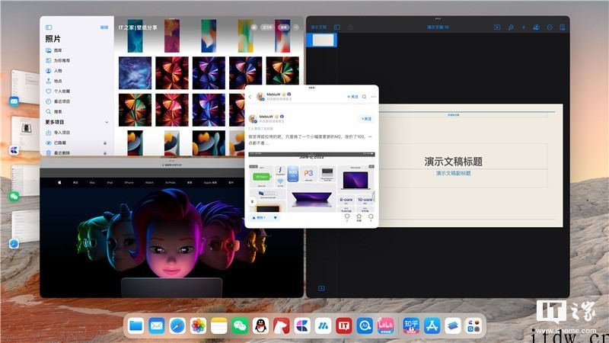
Task: Open the App Library in the dock
Action: [473, 326]
